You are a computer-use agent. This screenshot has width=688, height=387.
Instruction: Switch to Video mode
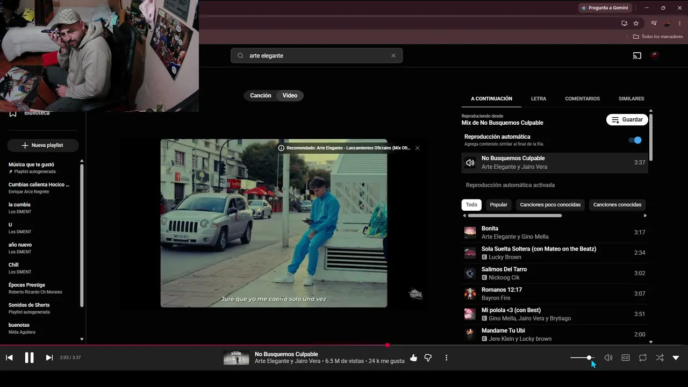coord(290,95)
